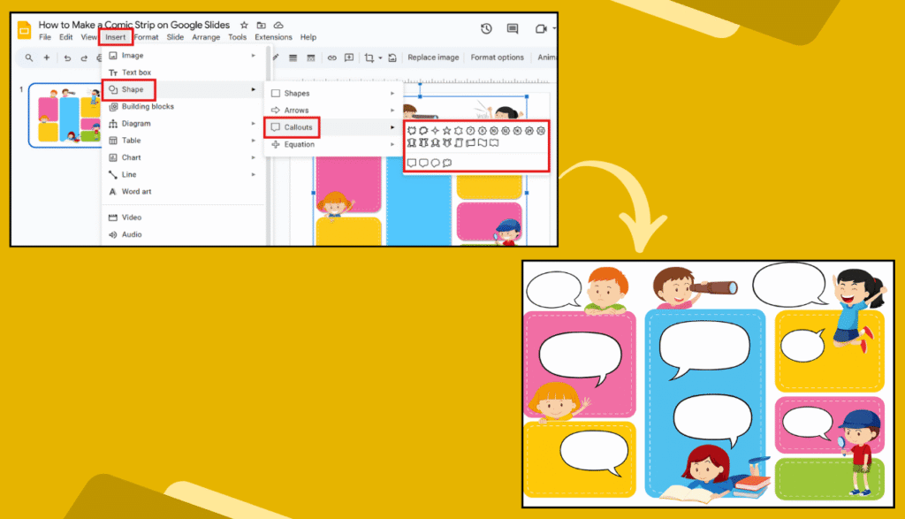The image size is (905, 519).
Task: Check the cloud save status icon
Action: (x=278, y=25)
